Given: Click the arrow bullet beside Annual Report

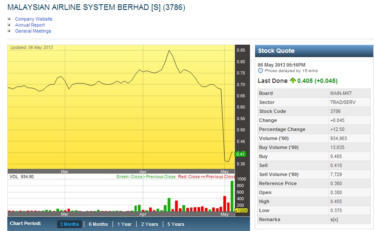Looking at the screenshot, I should pyautogui.click(x=9, y=25).
